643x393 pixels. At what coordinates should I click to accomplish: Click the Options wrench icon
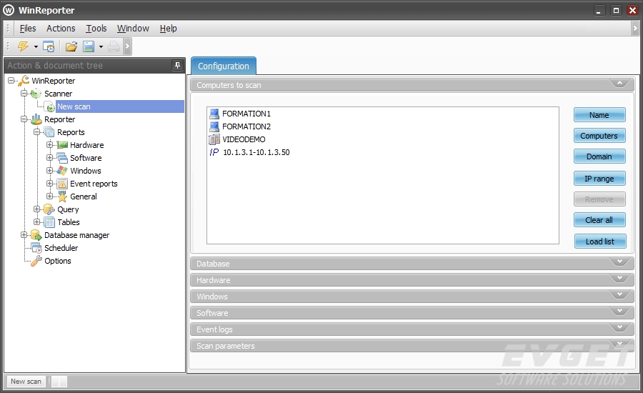(x=36, y=261)
